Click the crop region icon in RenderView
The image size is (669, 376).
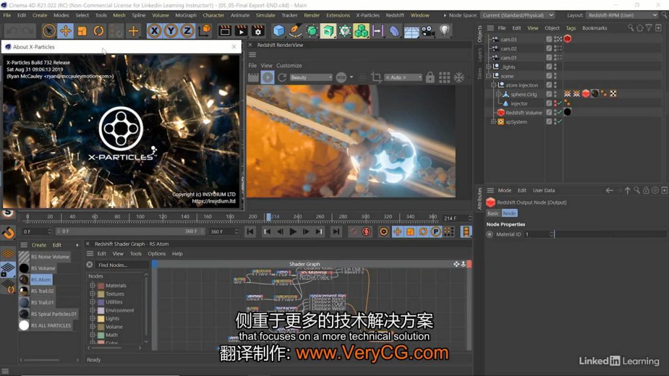click(x=376, y=77)
